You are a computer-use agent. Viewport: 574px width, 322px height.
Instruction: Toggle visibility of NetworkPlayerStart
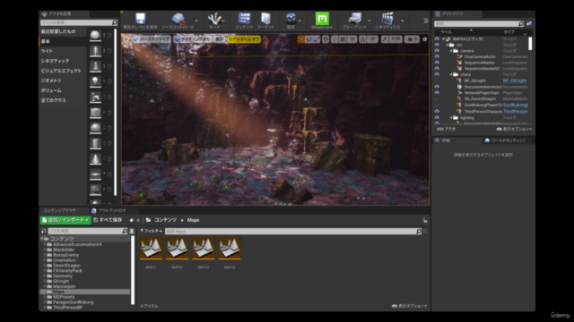point(437,93)
